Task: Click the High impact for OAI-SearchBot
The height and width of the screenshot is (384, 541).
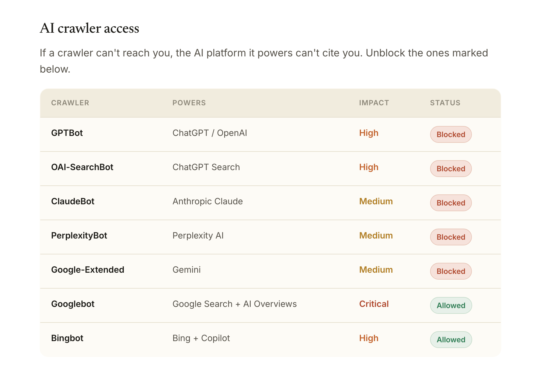Action: (x=369, y=167)
